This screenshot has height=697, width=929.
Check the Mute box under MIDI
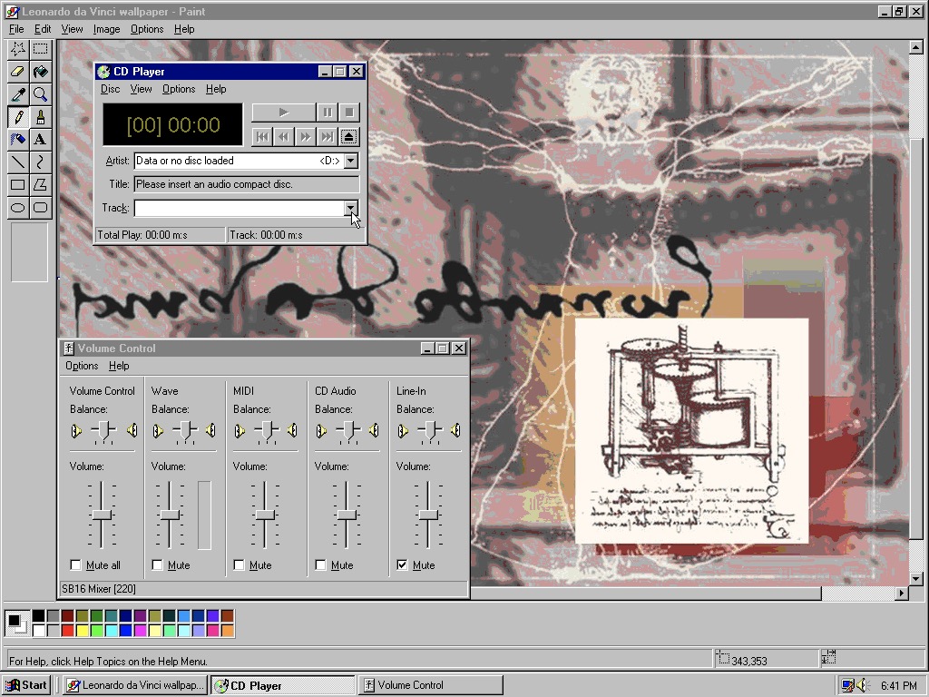click(x=239, y=564)
